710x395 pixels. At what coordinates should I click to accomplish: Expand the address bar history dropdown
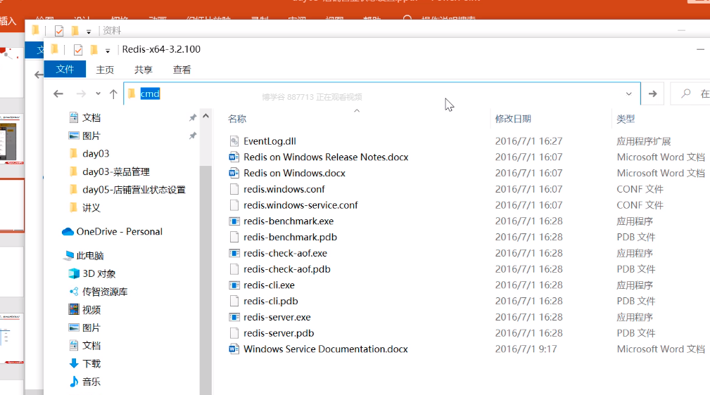coord(628,93)
